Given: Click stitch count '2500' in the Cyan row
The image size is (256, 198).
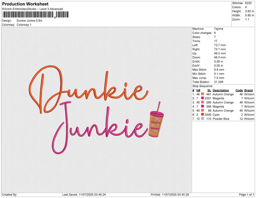Looking at the screenshot, I should coord(208,115).
